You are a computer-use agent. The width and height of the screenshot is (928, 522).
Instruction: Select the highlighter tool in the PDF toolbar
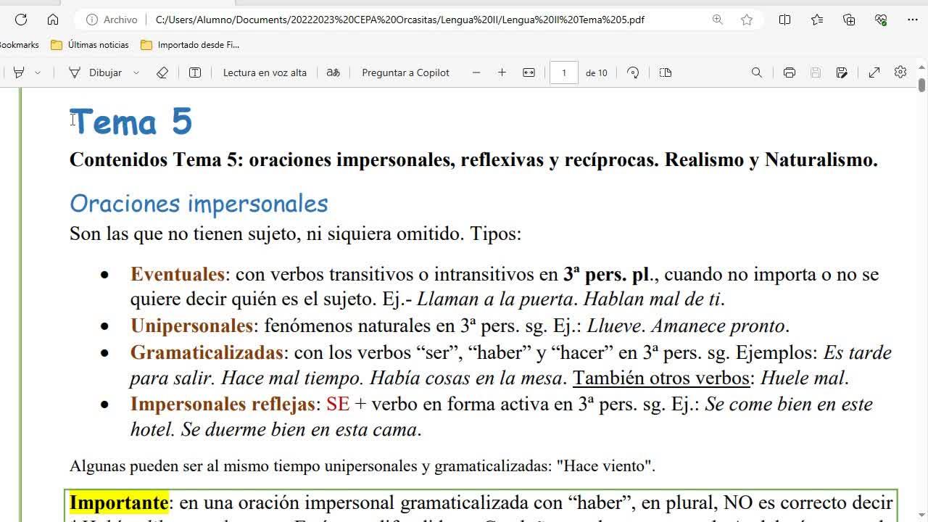point(19,72)
